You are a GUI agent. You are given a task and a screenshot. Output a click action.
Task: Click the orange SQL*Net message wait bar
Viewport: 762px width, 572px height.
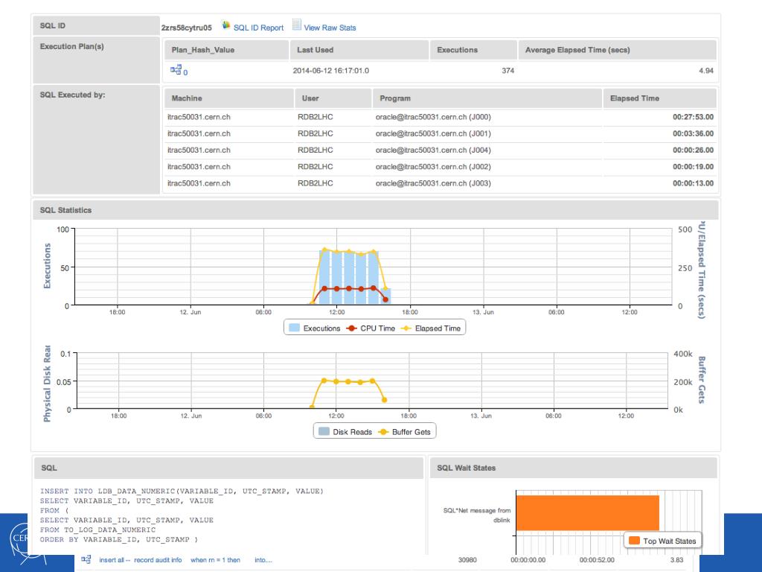[x=586, y=512]
